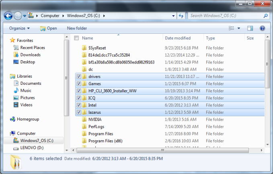Viewport: 273px width, 174px height.
Task: Click the 814de1dcc77ca5c35284 folder icon
Action: click(84, 55)
